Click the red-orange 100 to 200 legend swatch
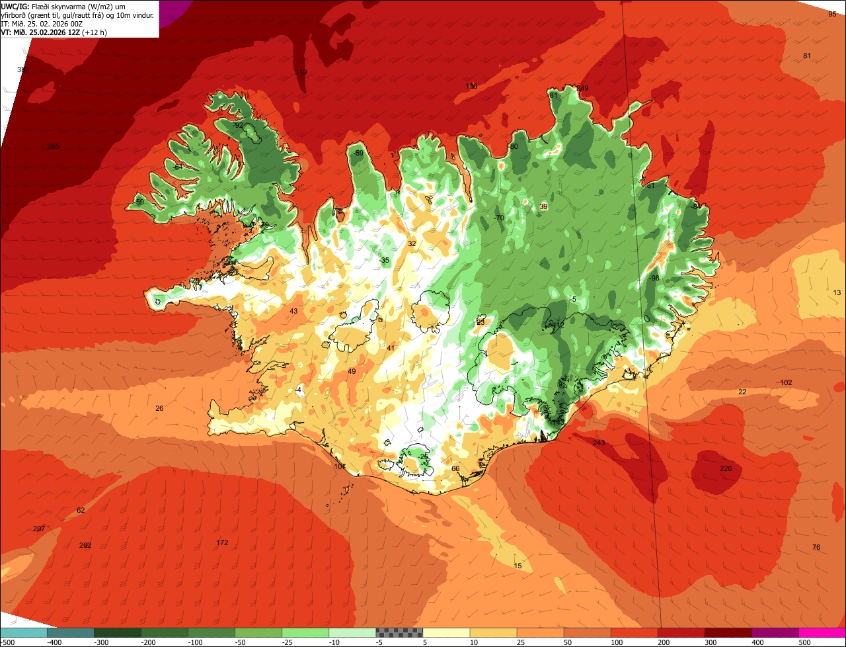The width and height of the screenshot is (846, 647). coord(634,632)
